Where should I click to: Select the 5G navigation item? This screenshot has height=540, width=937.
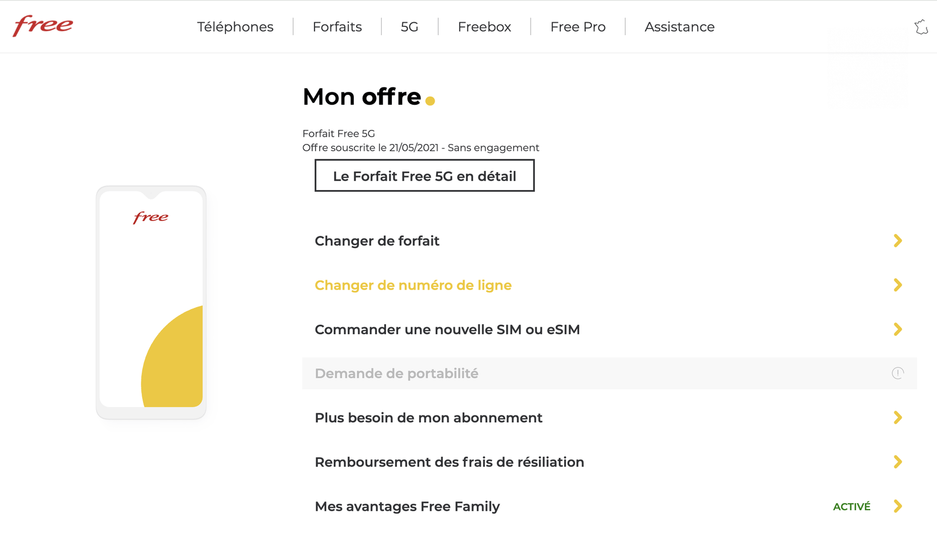pyautogui.click(x=409, y=27)
